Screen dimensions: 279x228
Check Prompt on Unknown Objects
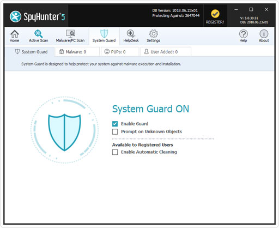click(115, 131)
